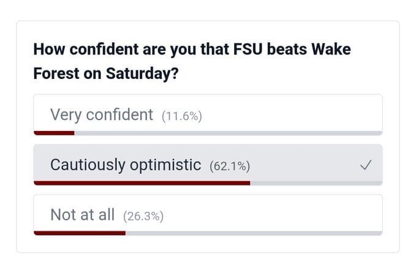The height and width of the screenshot is (273, 416).
Task: Pick the "Not at all" poll option
Action: (208, 215)
